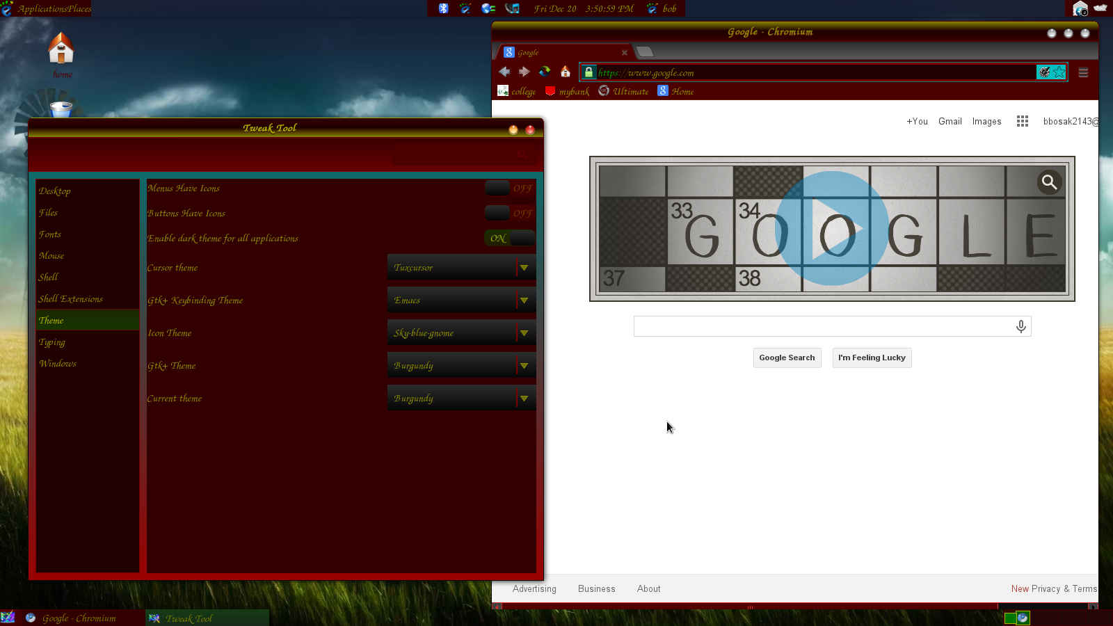The height and width of the screenshot is (626, 1113).
Task: Select Shell Extensions in Tweak Tool
Action: pos(88,298)
